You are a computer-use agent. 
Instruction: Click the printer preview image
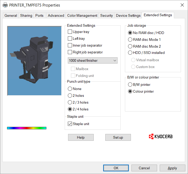(x=34, y=61)
